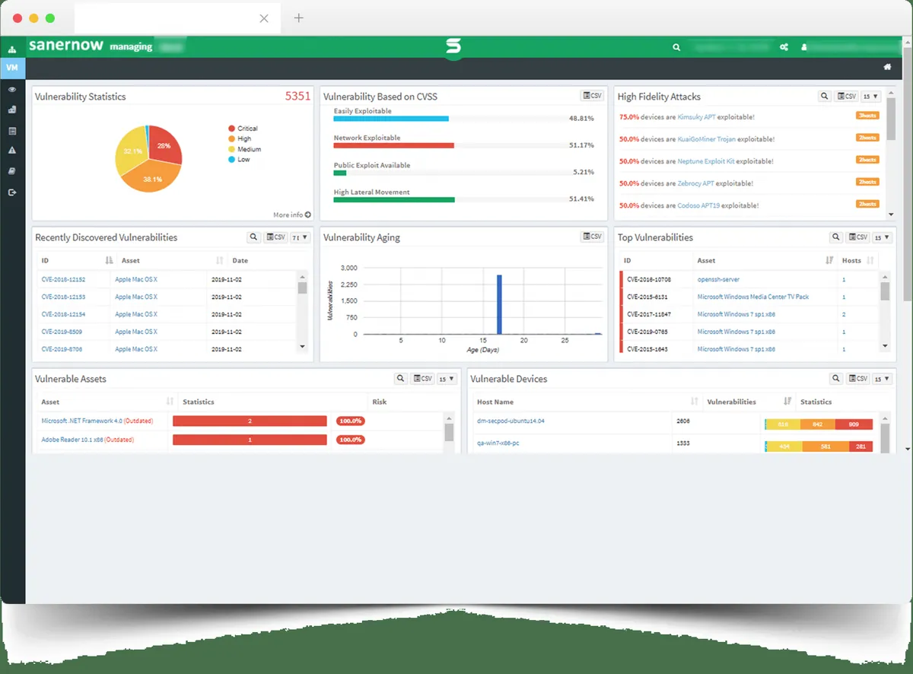Open the Vulnerable Assets row-count dropdown
This screenshot has width=913, height=674.
[x=447, y=379]
